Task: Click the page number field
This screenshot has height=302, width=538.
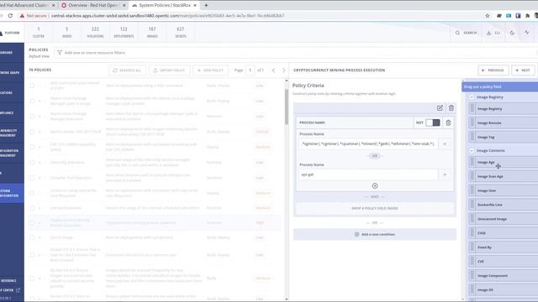Action: 251,70
